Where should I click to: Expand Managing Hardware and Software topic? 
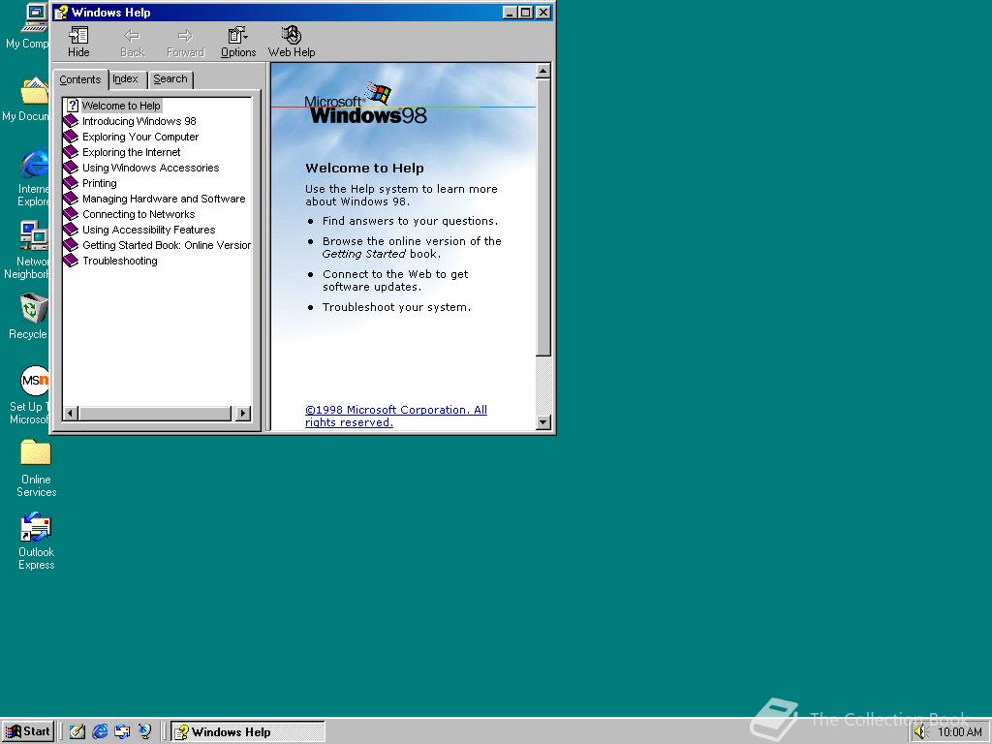coord(164,199)
